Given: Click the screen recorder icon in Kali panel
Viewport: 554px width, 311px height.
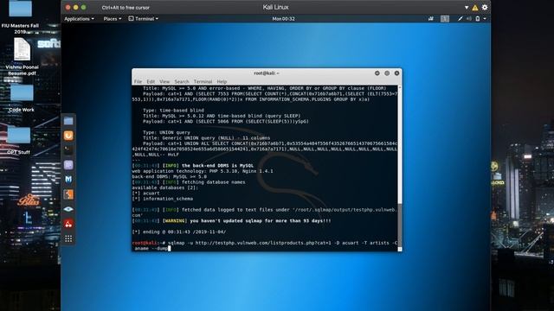Looking at the screenshot, I should 431,19.
